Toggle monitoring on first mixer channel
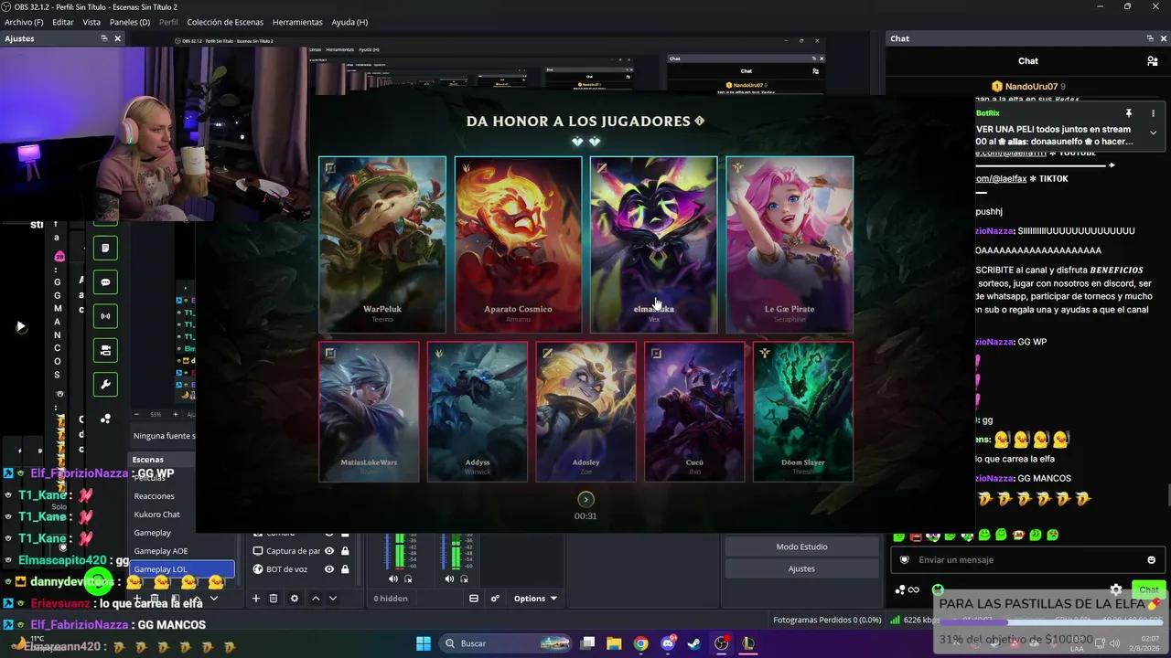This screenshot has height=658, width=1171. click(408, 578)
